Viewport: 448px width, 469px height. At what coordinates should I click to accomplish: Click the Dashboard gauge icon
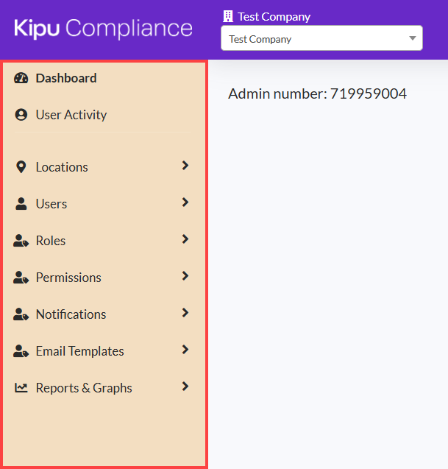21,79
